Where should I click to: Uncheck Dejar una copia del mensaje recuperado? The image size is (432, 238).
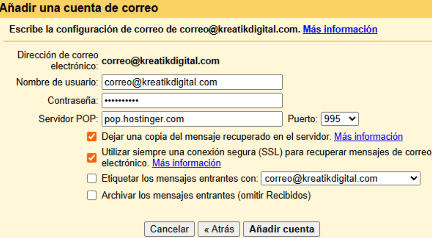[x=92, y=136]
